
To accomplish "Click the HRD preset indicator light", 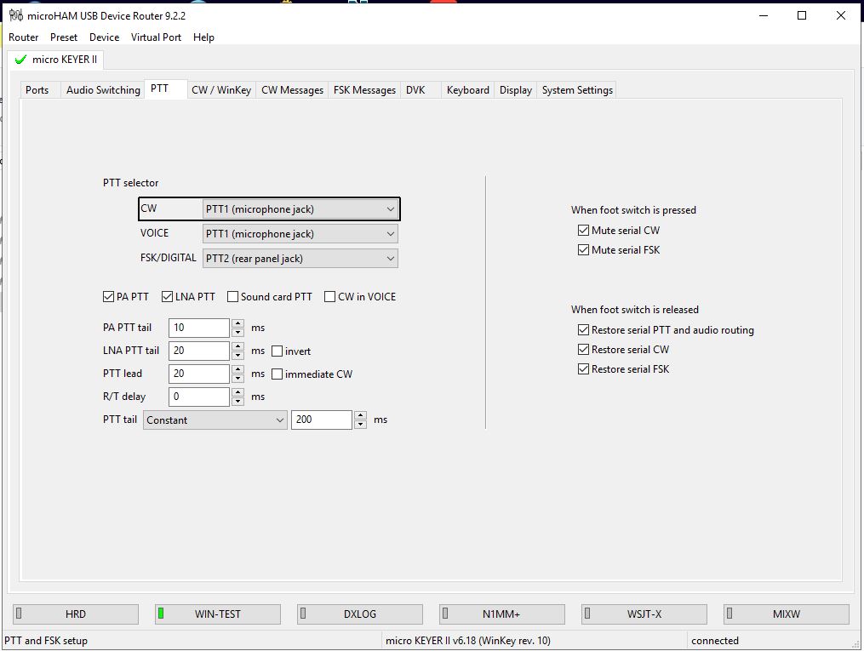I will (x=19, y=613).
